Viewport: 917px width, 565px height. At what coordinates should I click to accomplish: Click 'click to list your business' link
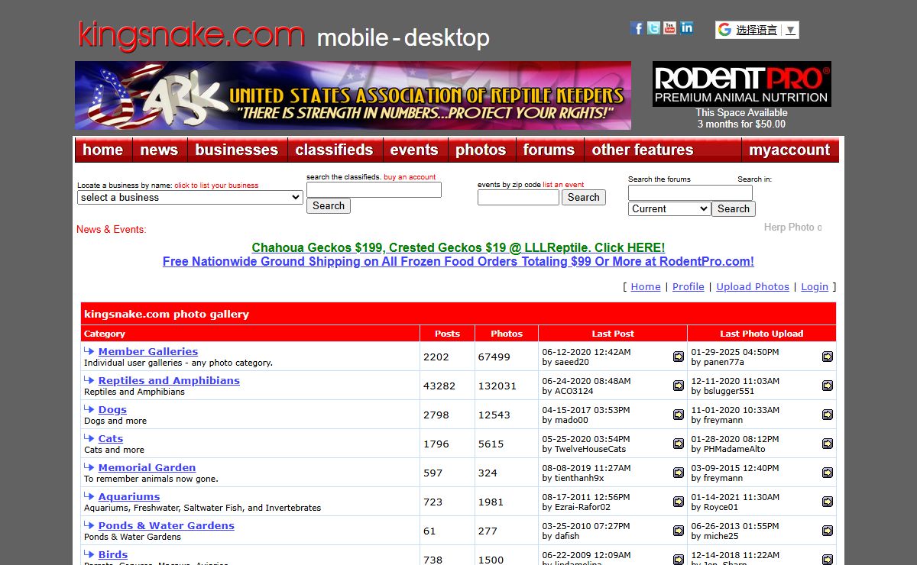pos(216,186)
